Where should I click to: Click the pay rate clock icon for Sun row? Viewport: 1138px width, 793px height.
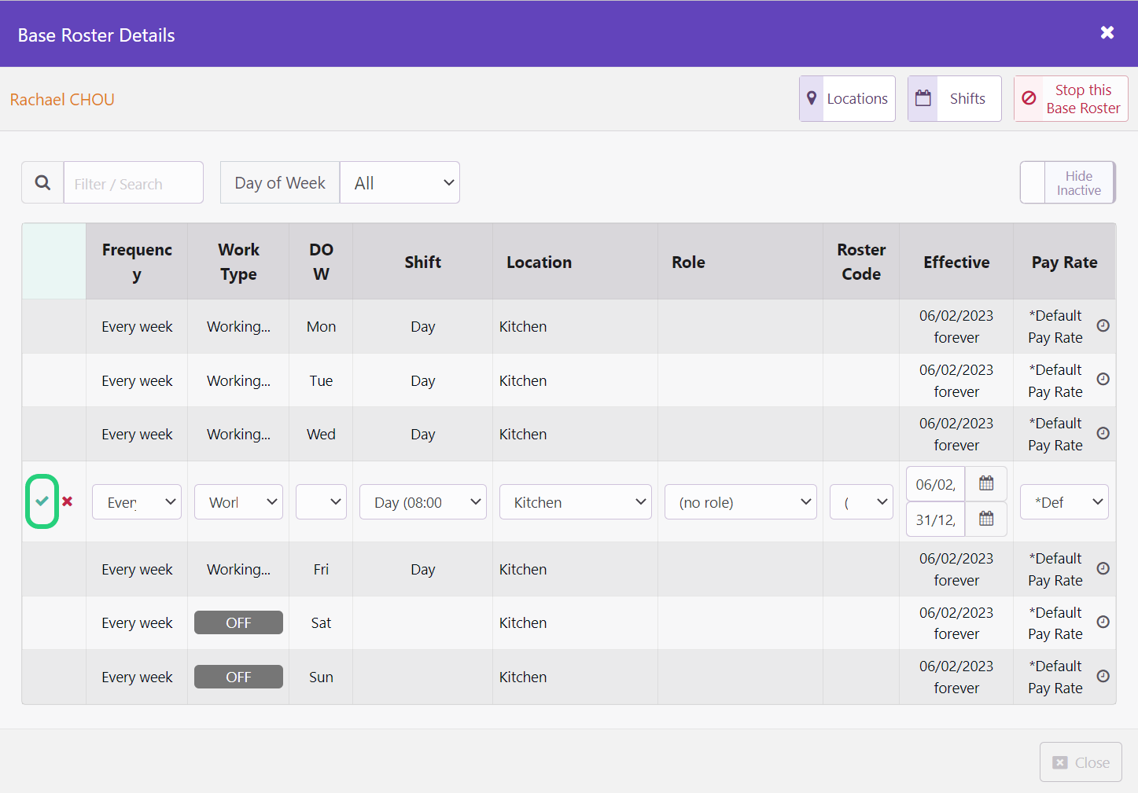(x=1103, y=676)
